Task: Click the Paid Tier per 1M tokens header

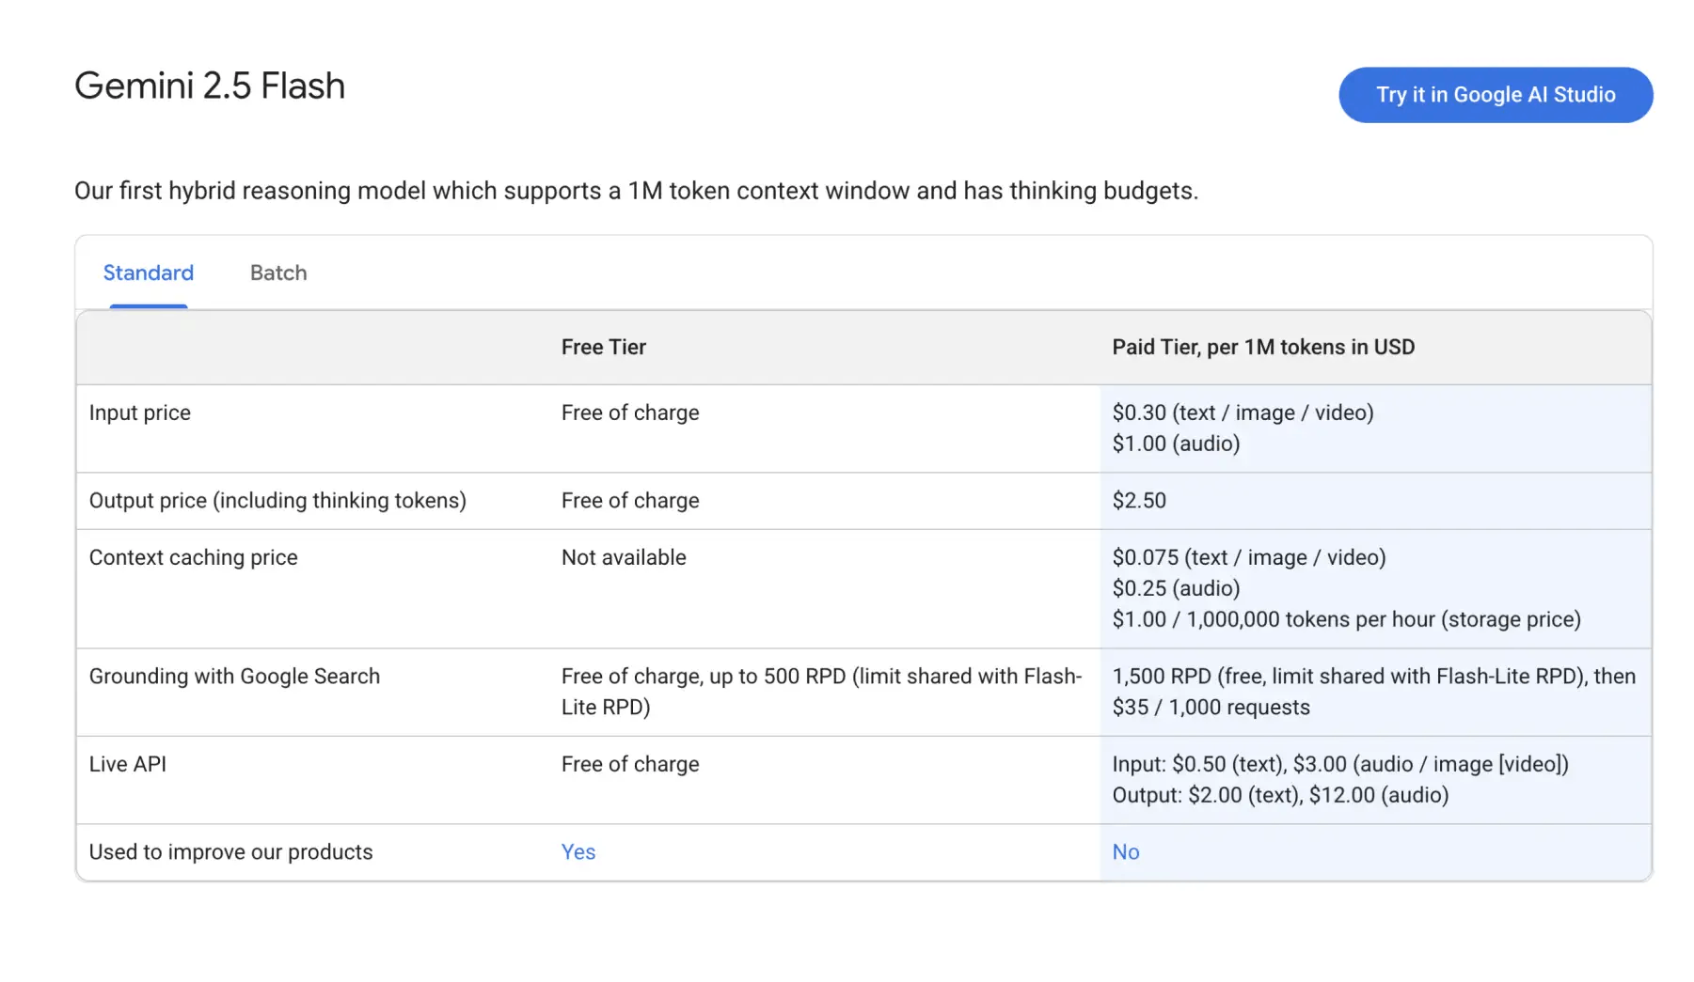Action: [x=1262, y=347]
